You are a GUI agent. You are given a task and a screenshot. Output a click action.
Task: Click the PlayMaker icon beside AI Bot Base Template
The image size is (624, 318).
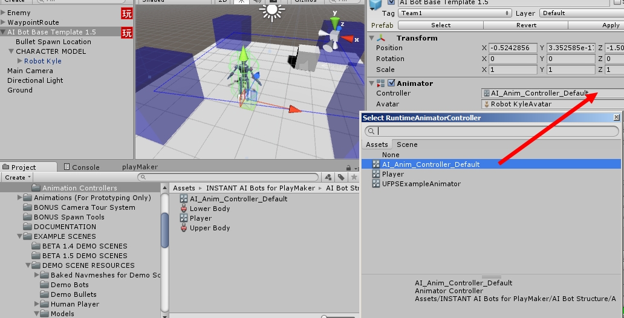point(126,33)
